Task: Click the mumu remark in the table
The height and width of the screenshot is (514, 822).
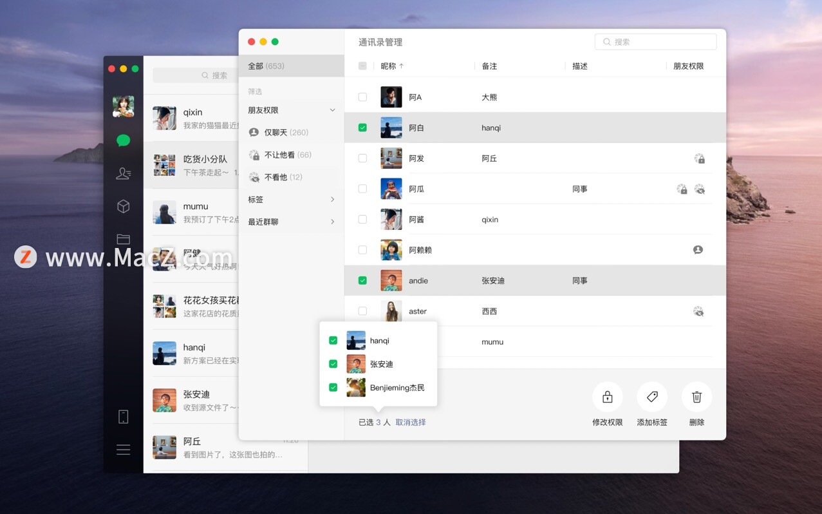Action: click(492, 342)
